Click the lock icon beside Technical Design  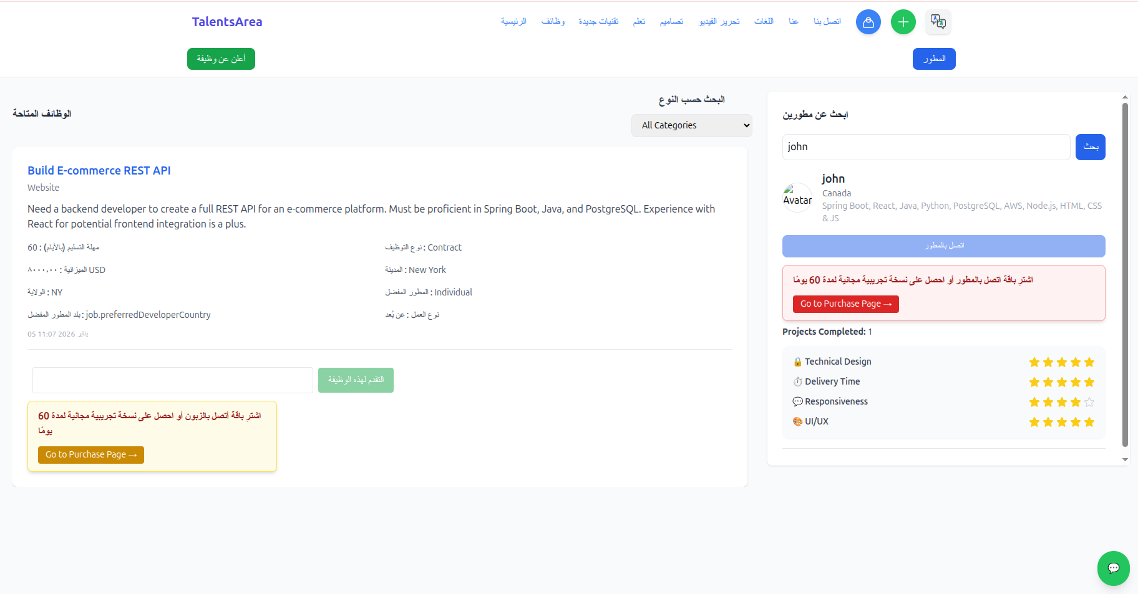point(797,361)
